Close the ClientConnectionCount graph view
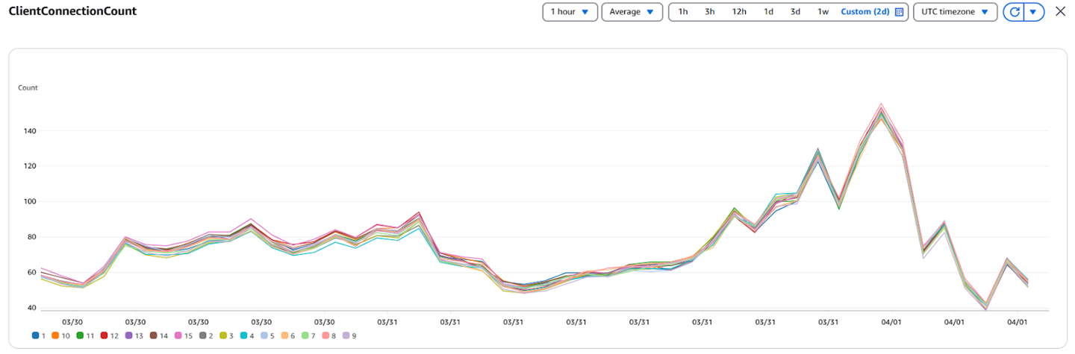This screenshot has height=354, width=1075. (1060, 12)
